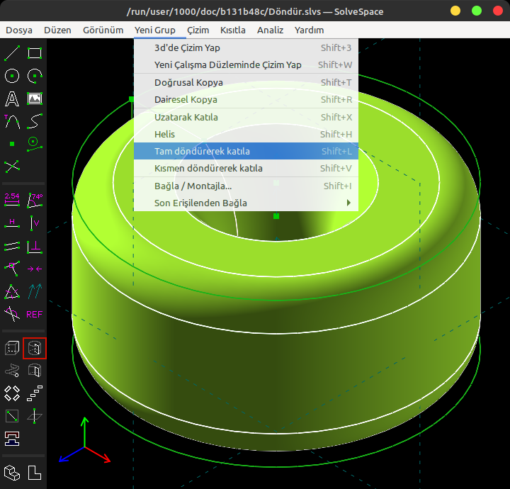Open the Analiz menu
510x489 pixels.
point(270,30)
